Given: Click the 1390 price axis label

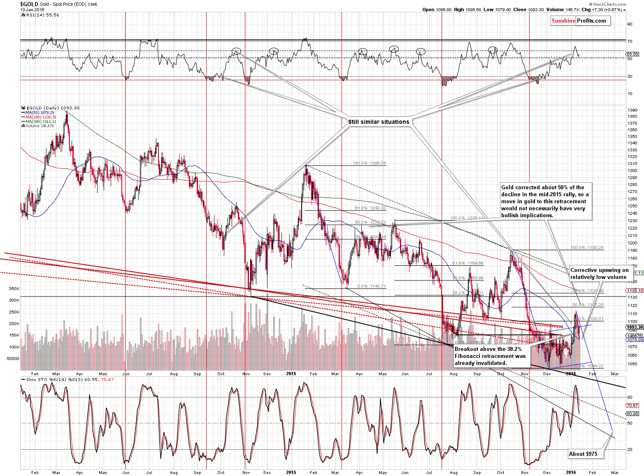Looking at the screenshot, I should point(632,110).
